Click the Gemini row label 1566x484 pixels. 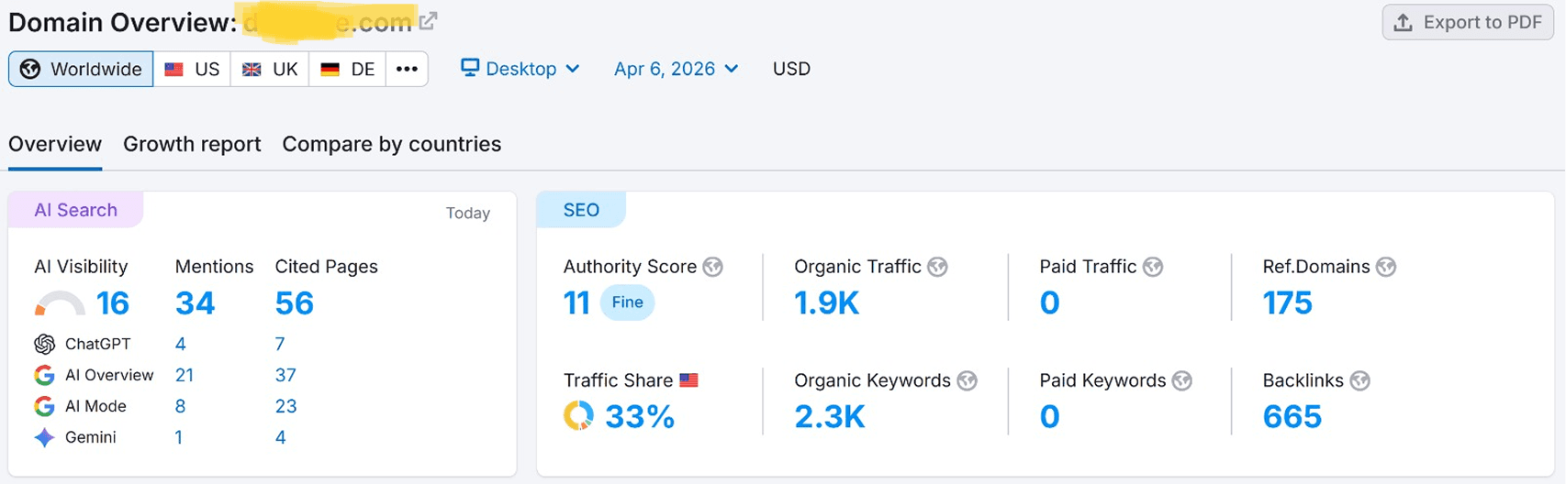[x=91, y=437]
